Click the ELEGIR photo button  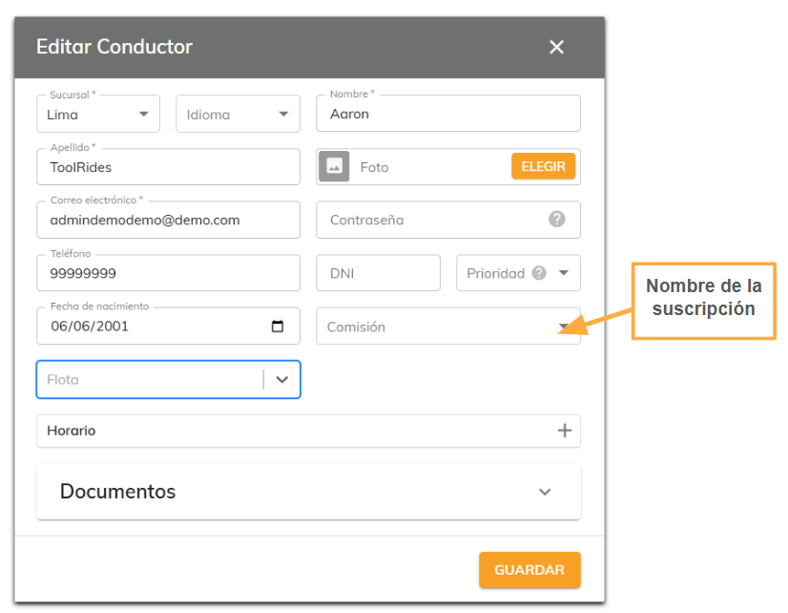pos(543,166)
